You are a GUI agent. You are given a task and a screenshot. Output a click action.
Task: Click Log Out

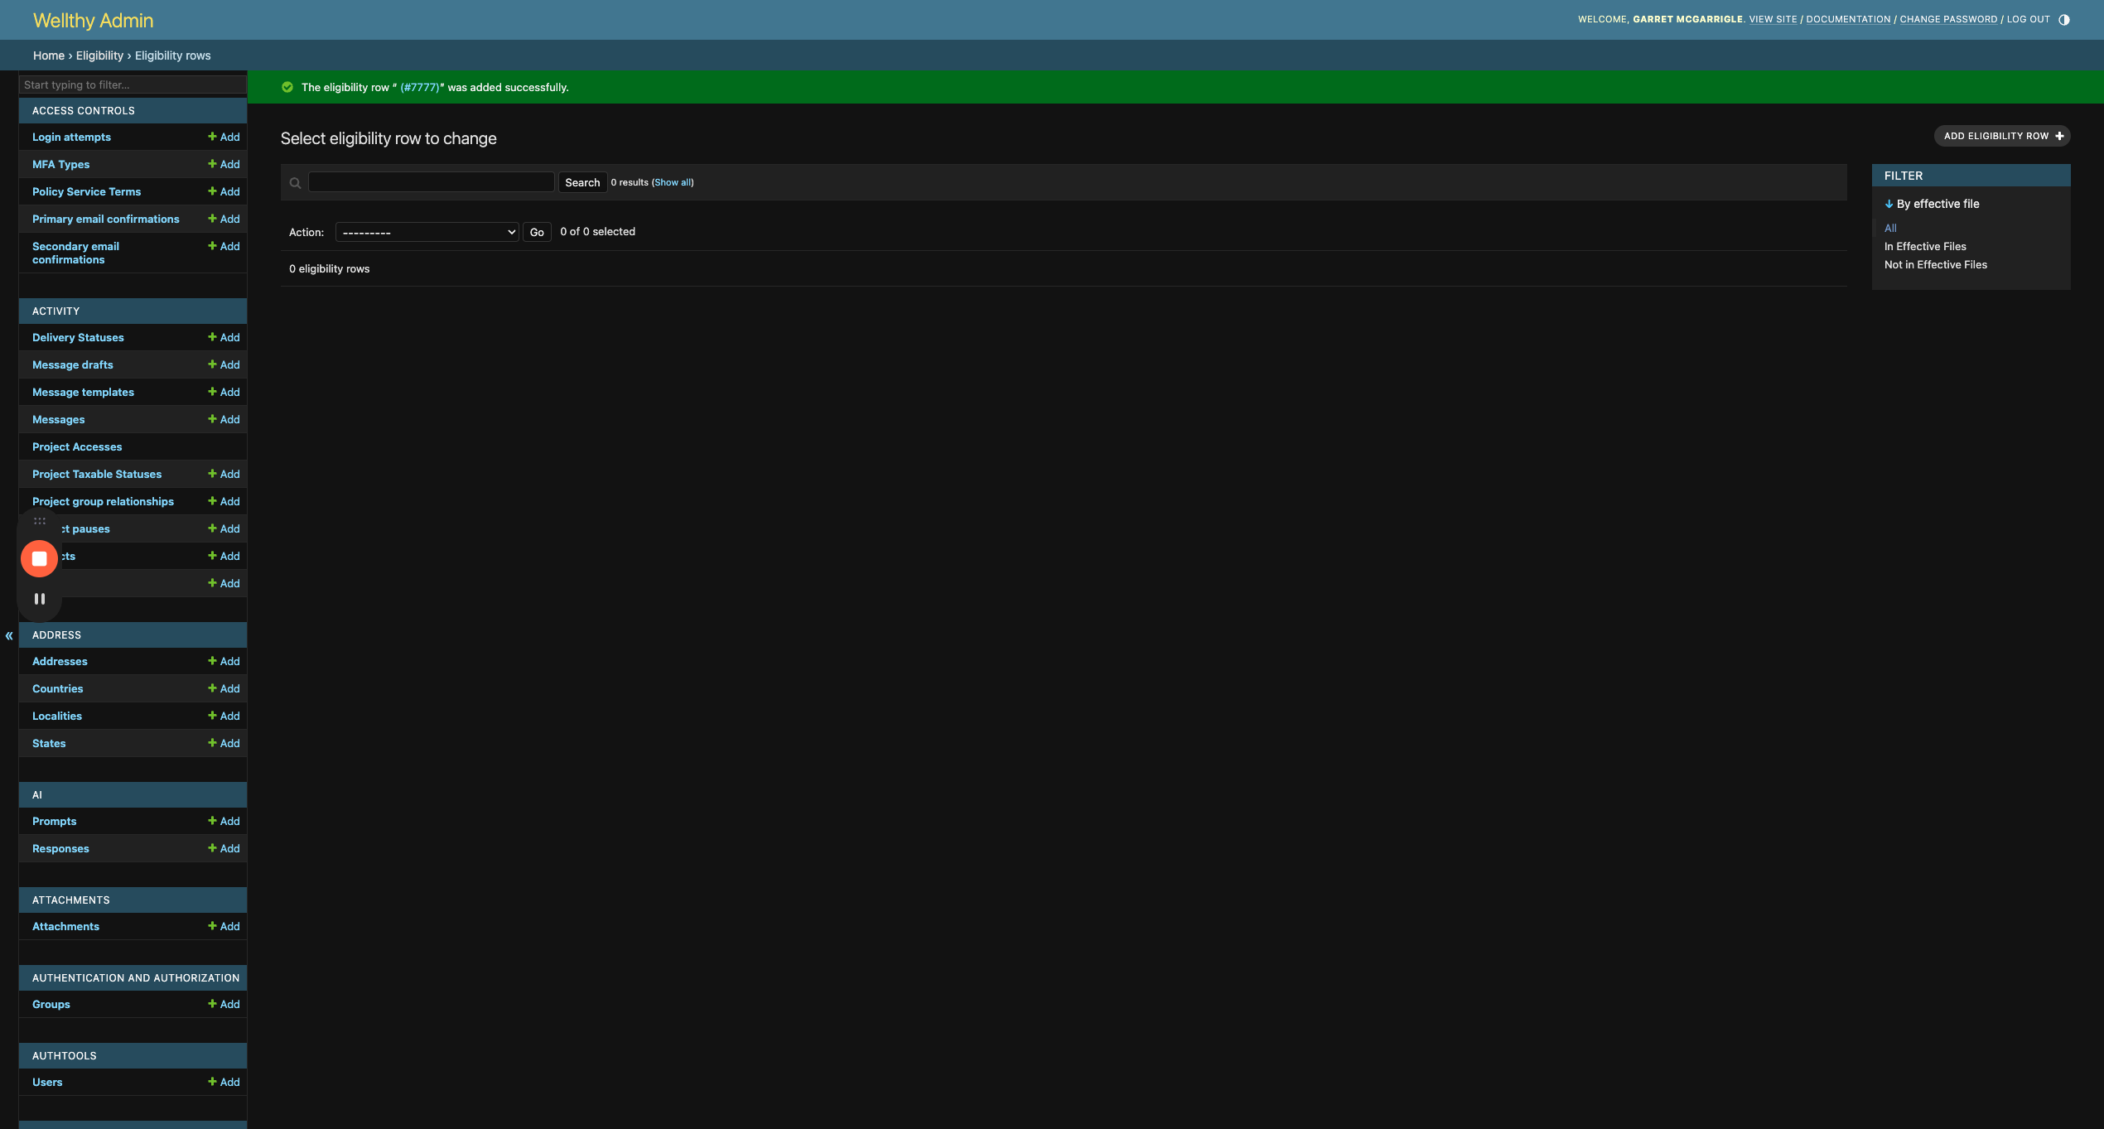pyautogui.click(x=2028, y=19)
